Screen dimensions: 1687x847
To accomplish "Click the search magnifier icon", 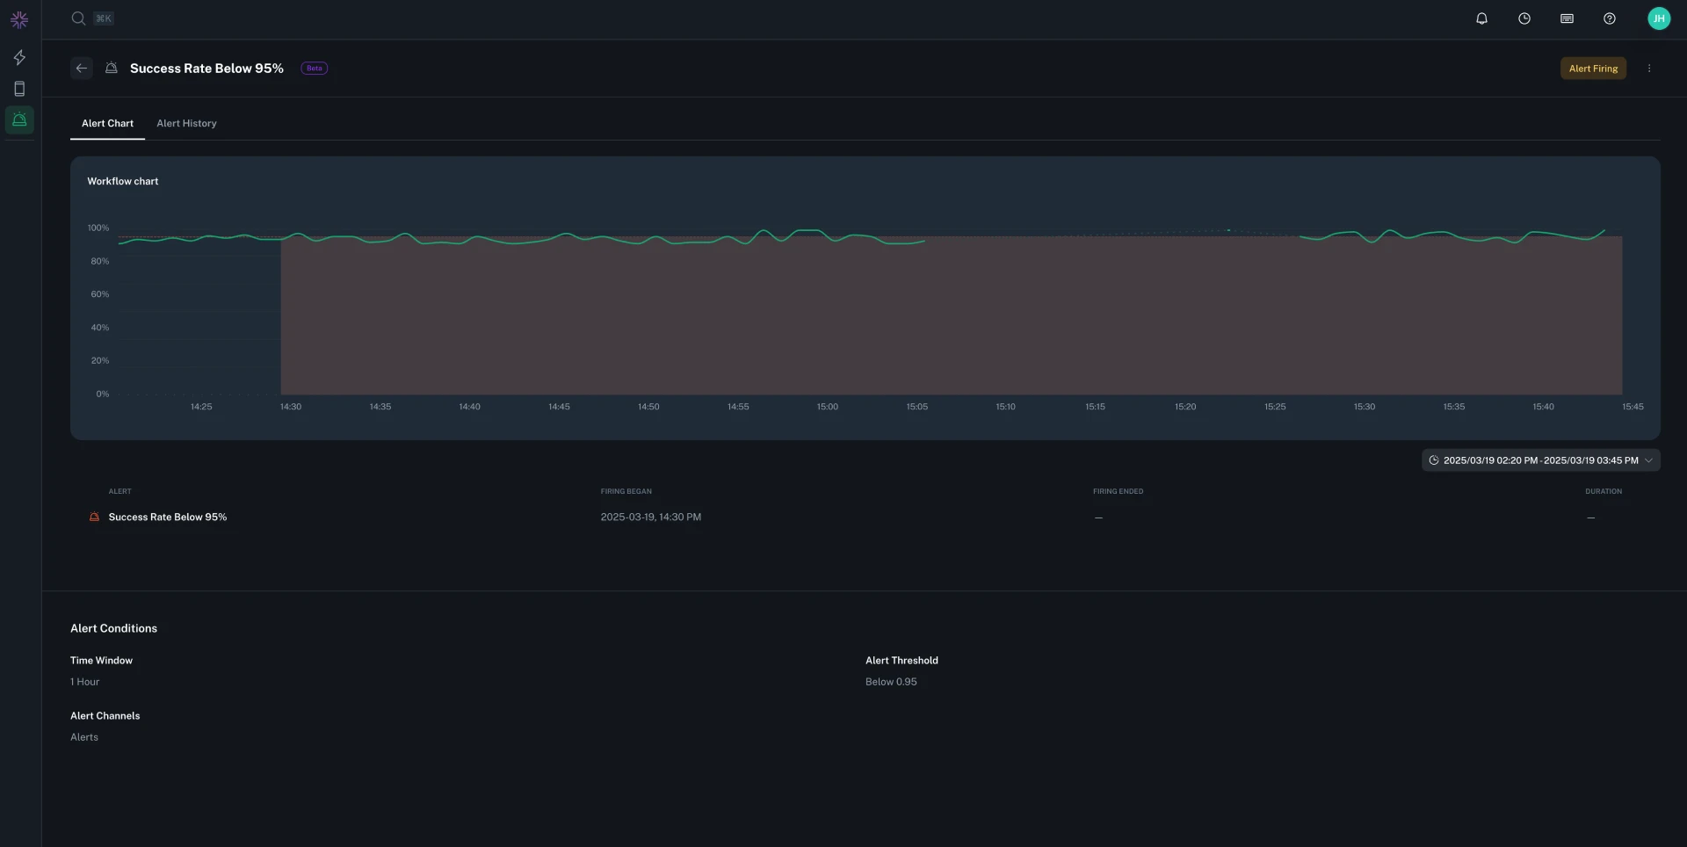I will click(x=78, y=18).
